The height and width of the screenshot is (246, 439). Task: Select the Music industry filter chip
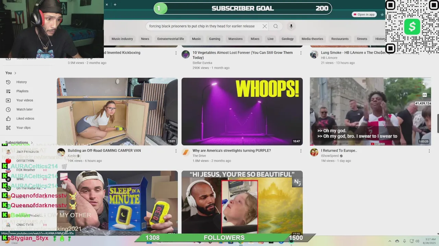point(122,39)
